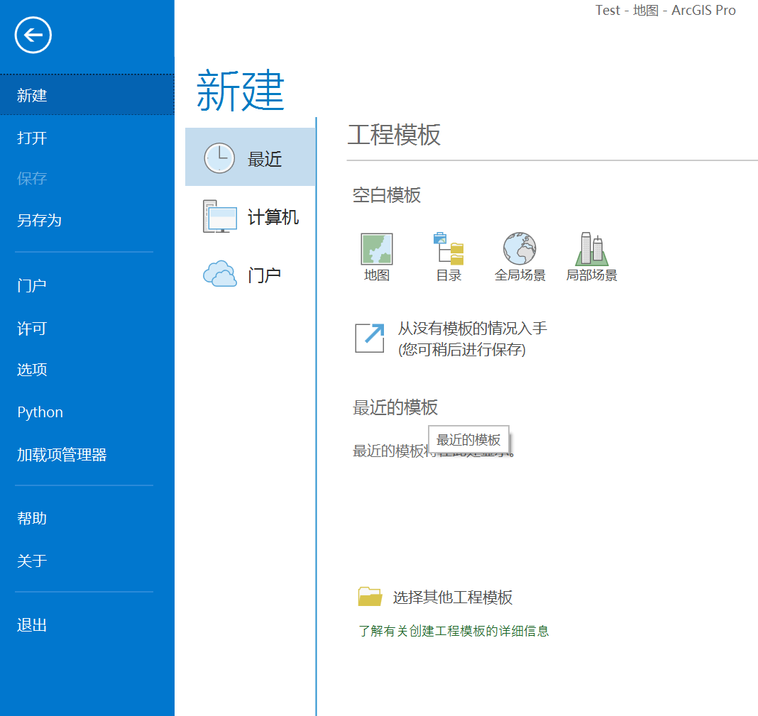Click the large 新建 page title

[241, 90]
